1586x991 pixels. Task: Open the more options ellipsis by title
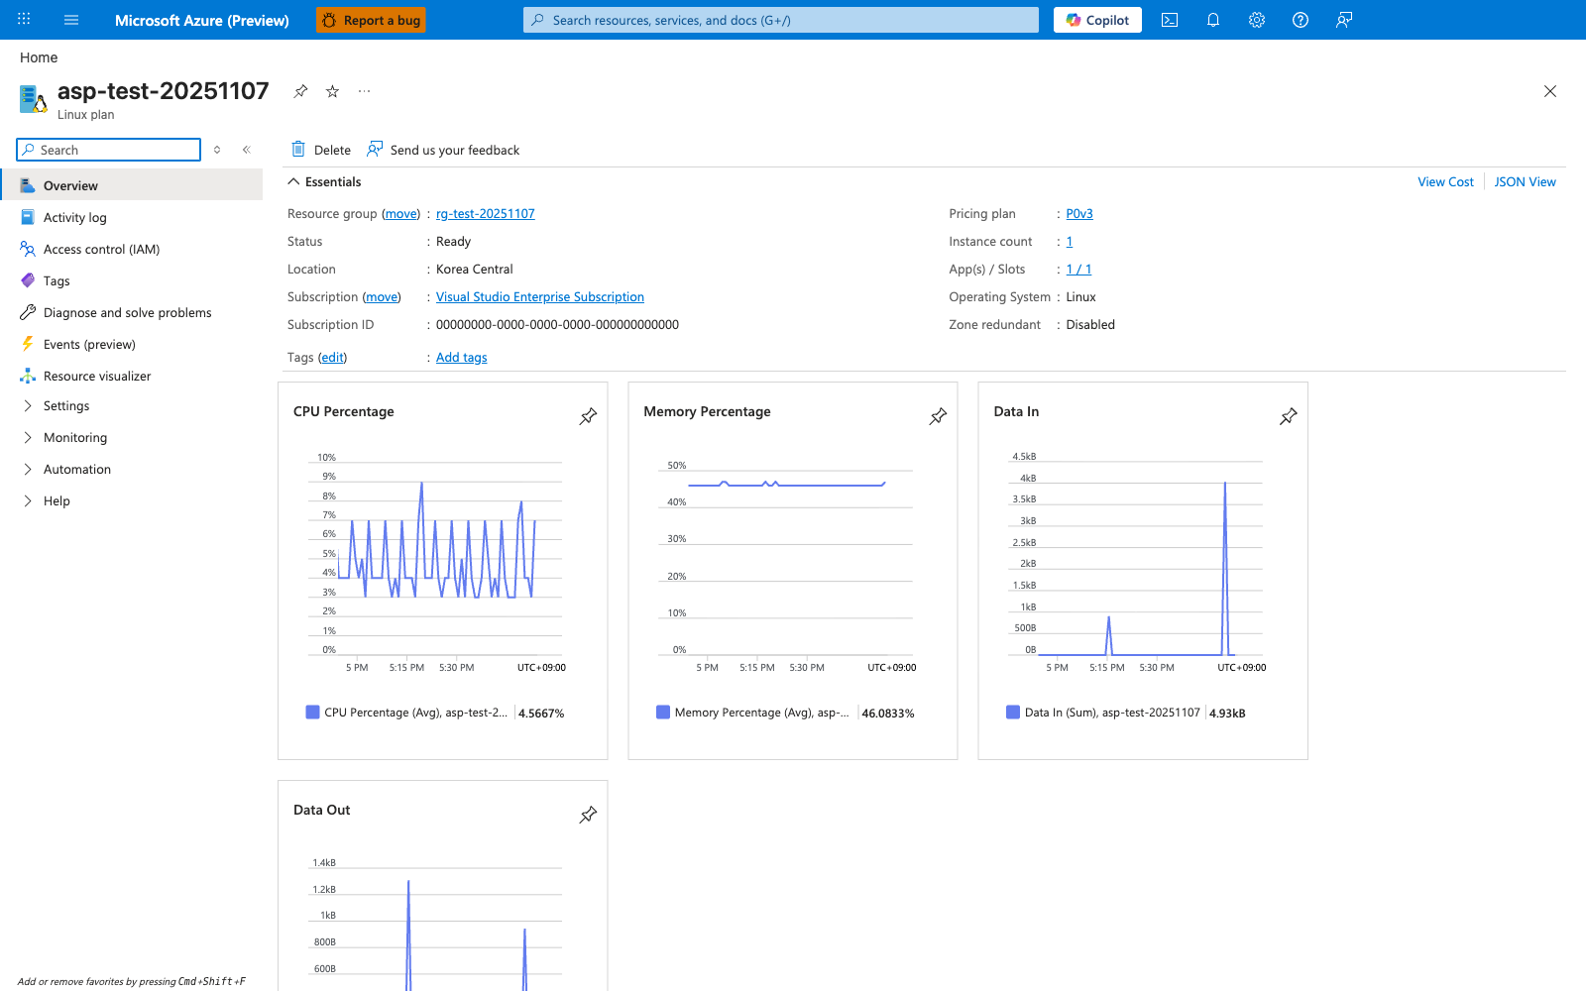click(365, 91)
